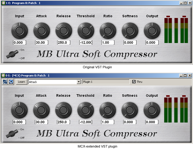Screen dimensions: 193x150
Task: Click the Ratio knob in the original plugin
Action: point(108,31)
